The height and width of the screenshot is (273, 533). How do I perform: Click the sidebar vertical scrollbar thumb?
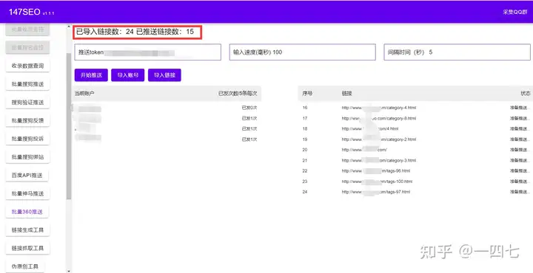[69, 126]
